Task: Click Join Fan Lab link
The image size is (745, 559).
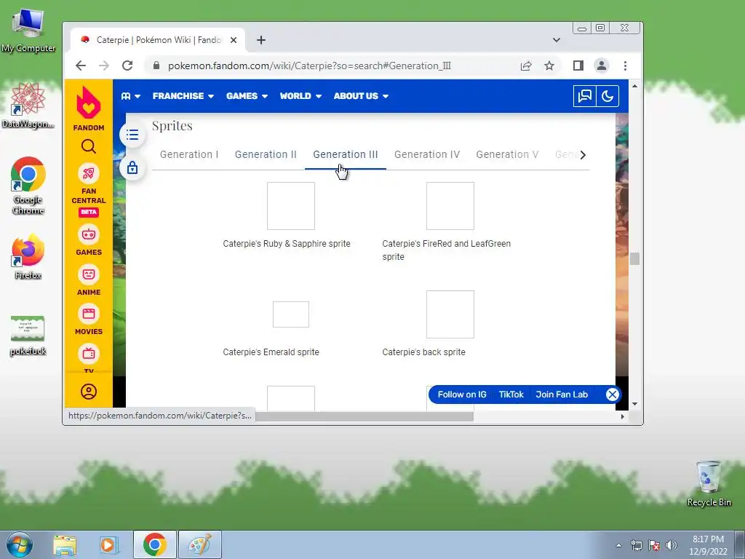Action: 562,395
